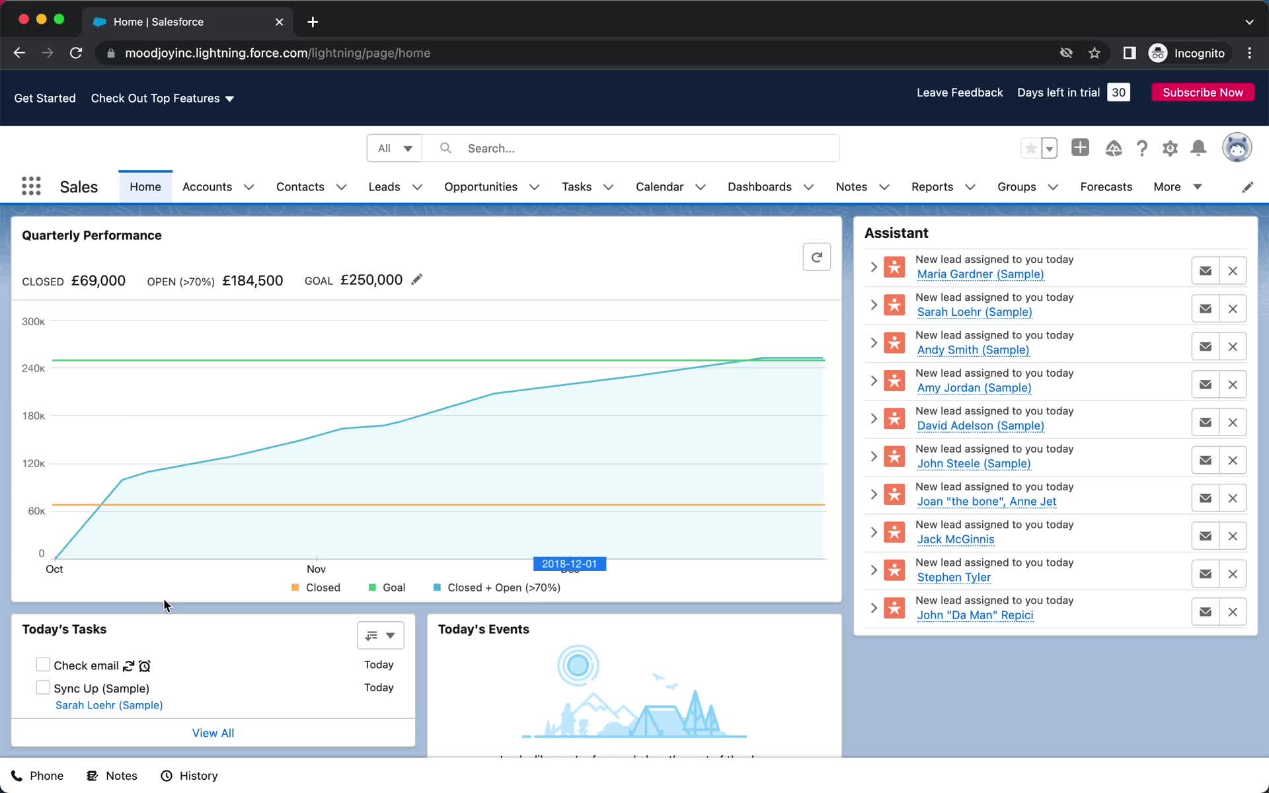Check the Sync Up (Sample) task checkbox

click(43, 688)
